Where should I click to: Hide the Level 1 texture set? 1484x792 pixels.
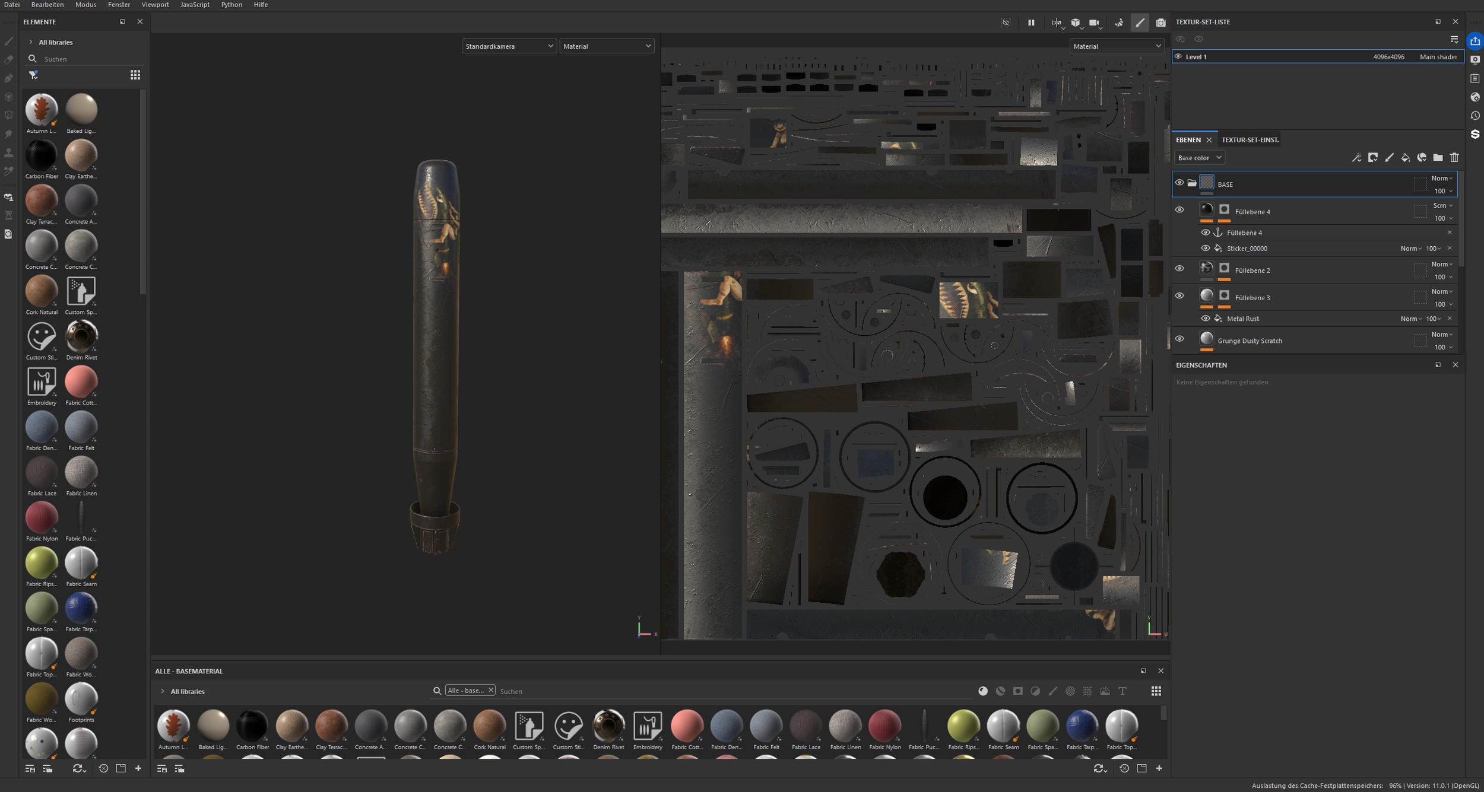[1178, 56]
